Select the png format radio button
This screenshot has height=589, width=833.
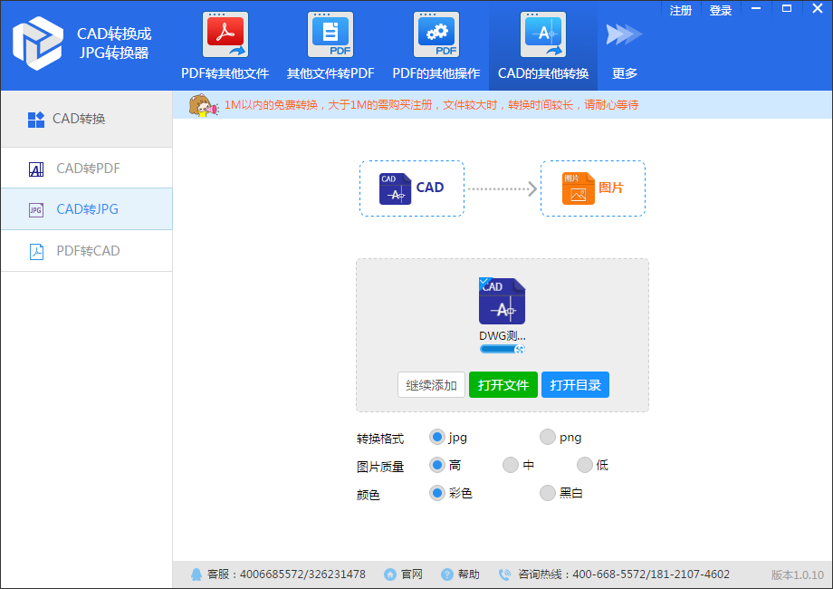click(x=548, y=438)
